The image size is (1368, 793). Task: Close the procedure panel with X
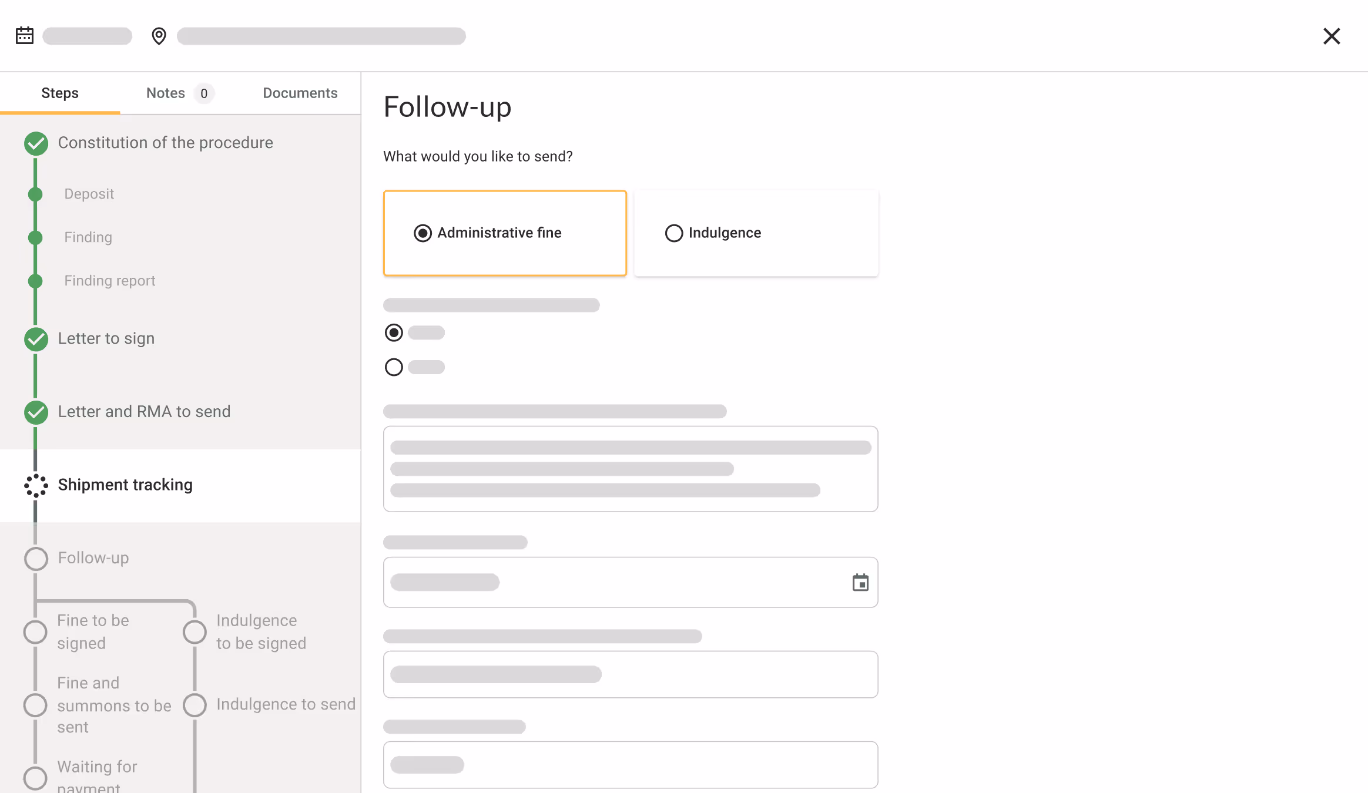pyautogui.click(x=1331, y=36)
